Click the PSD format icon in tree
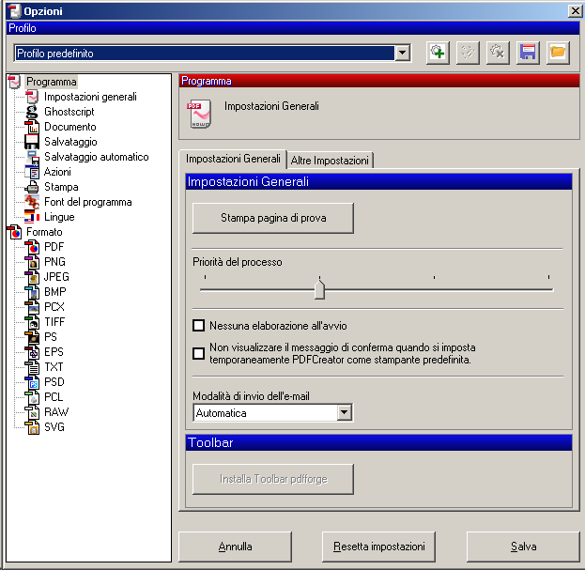 [x=32, y=382]
